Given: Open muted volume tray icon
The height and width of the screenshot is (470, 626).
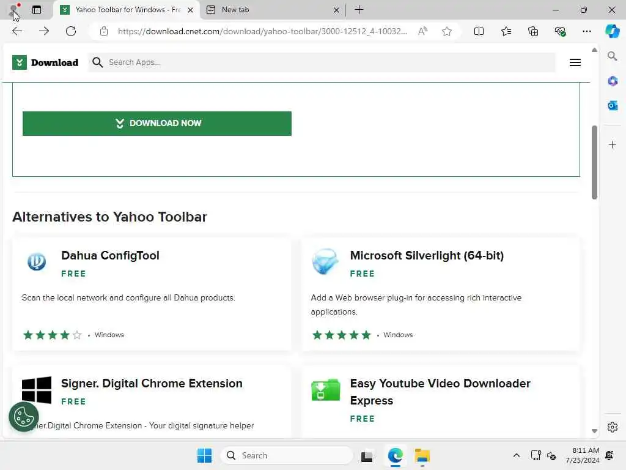Looking at the screenshot, I should (x=551, y=455).
